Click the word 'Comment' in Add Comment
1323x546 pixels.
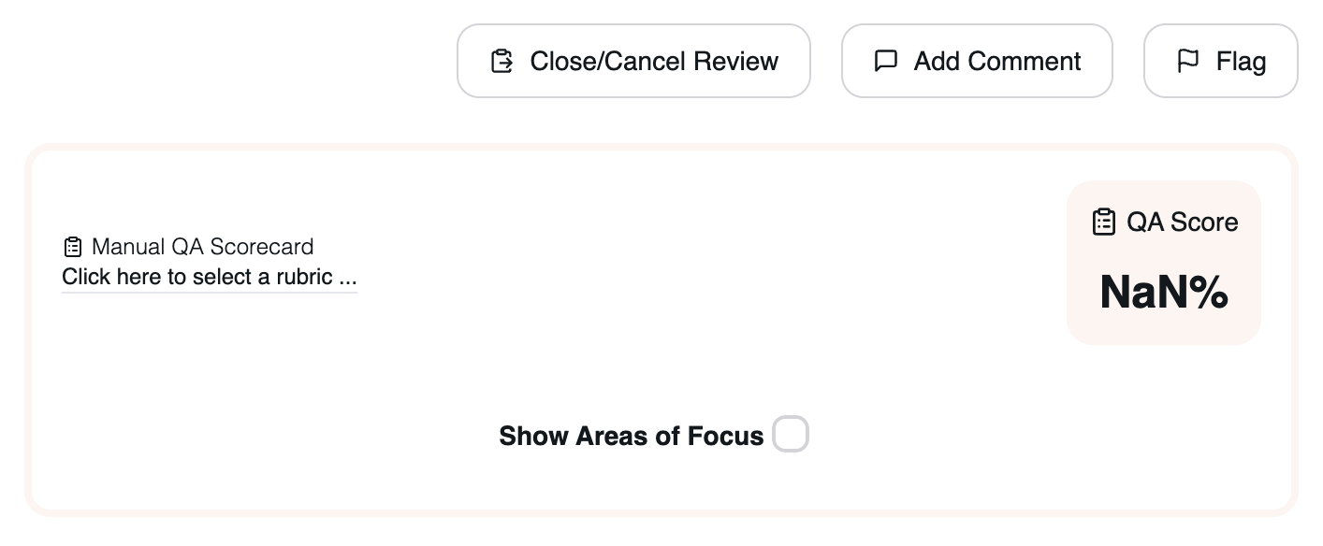(1025, 62)
